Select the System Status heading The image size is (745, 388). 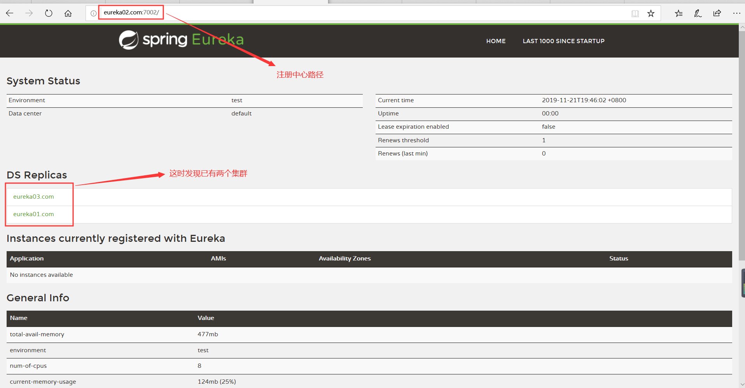click(x=43, y=81)
